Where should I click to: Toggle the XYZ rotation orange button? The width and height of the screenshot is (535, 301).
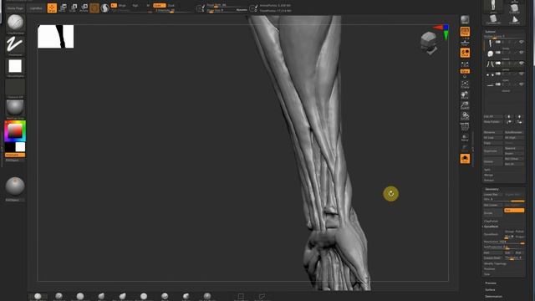465,71
